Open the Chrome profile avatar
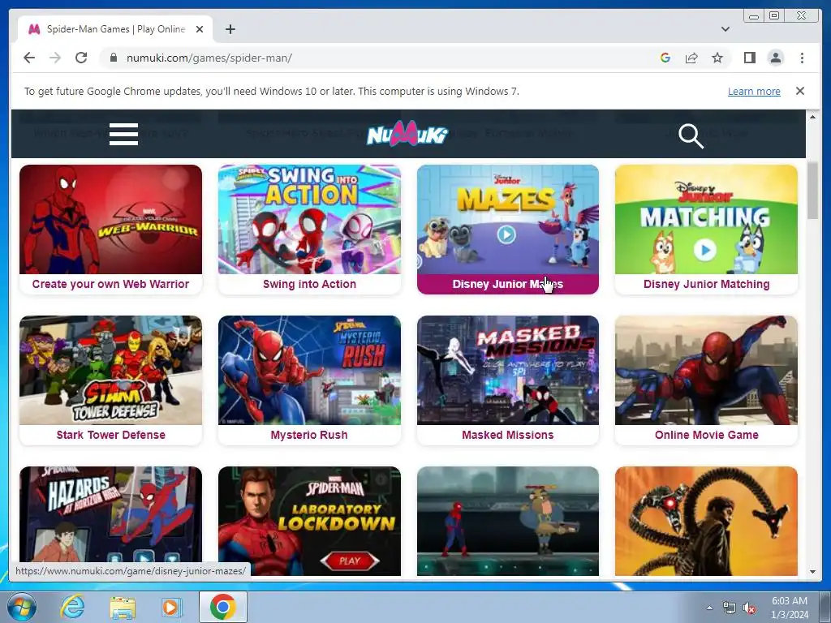This screenshot has width=831, height=623. (x=775, y=58)
